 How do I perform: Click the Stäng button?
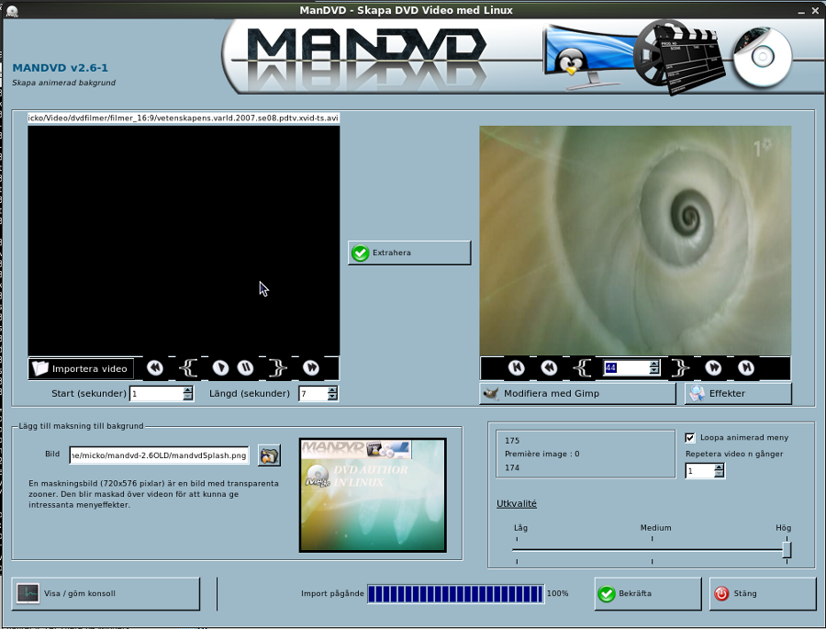(x=763, y=594)
